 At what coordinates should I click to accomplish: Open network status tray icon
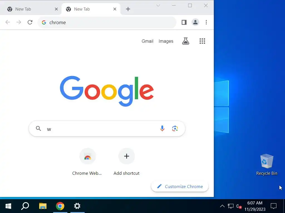point(231,206)
